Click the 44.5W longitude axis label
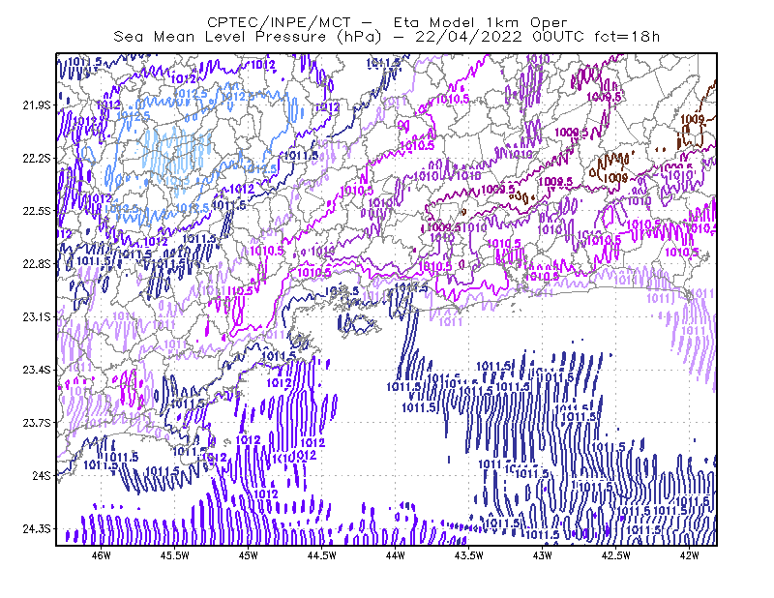This screenshot has height=598, width=774. (x=322, y=555)
